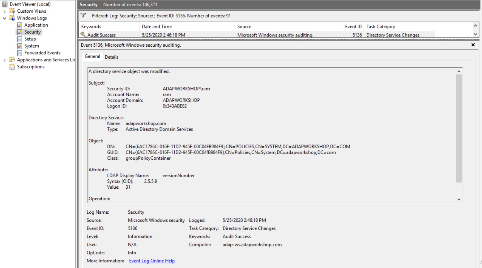This screenshot has height=268, width=482.
Task: Select the Subscriptions tree item
Action: point(31,67)
